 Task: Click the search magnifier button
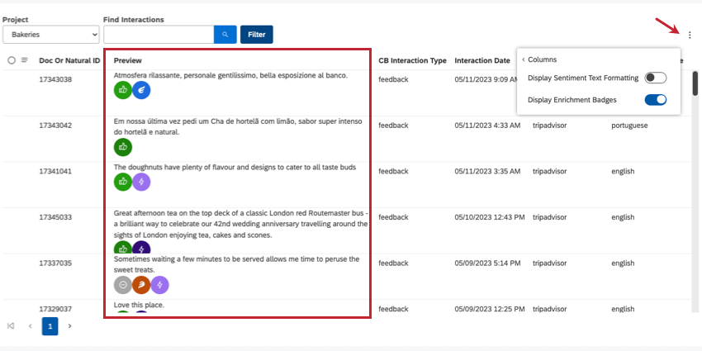click(225, 35)
